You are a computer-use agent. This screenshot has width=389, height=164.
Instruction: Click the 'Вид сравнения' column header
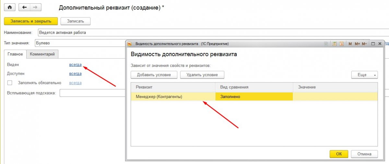(x=254, y=87)
